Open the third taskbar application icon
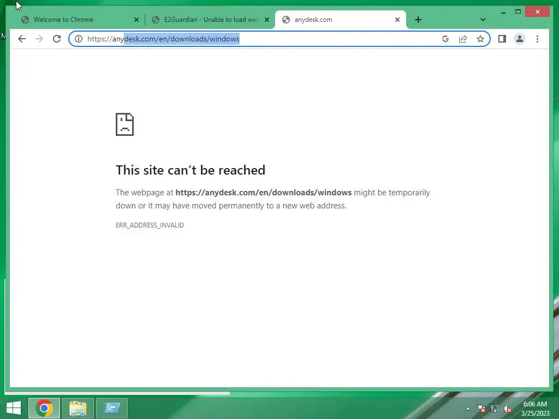Viewport: 559px width, 419px height. coord(112,408)
